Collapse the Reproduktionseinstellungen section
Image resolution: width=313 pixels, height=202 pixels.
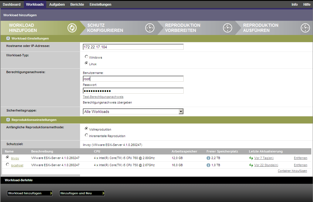click(x=8, y=120)
